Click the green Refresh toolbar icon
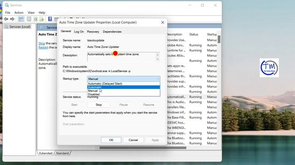 35,19
